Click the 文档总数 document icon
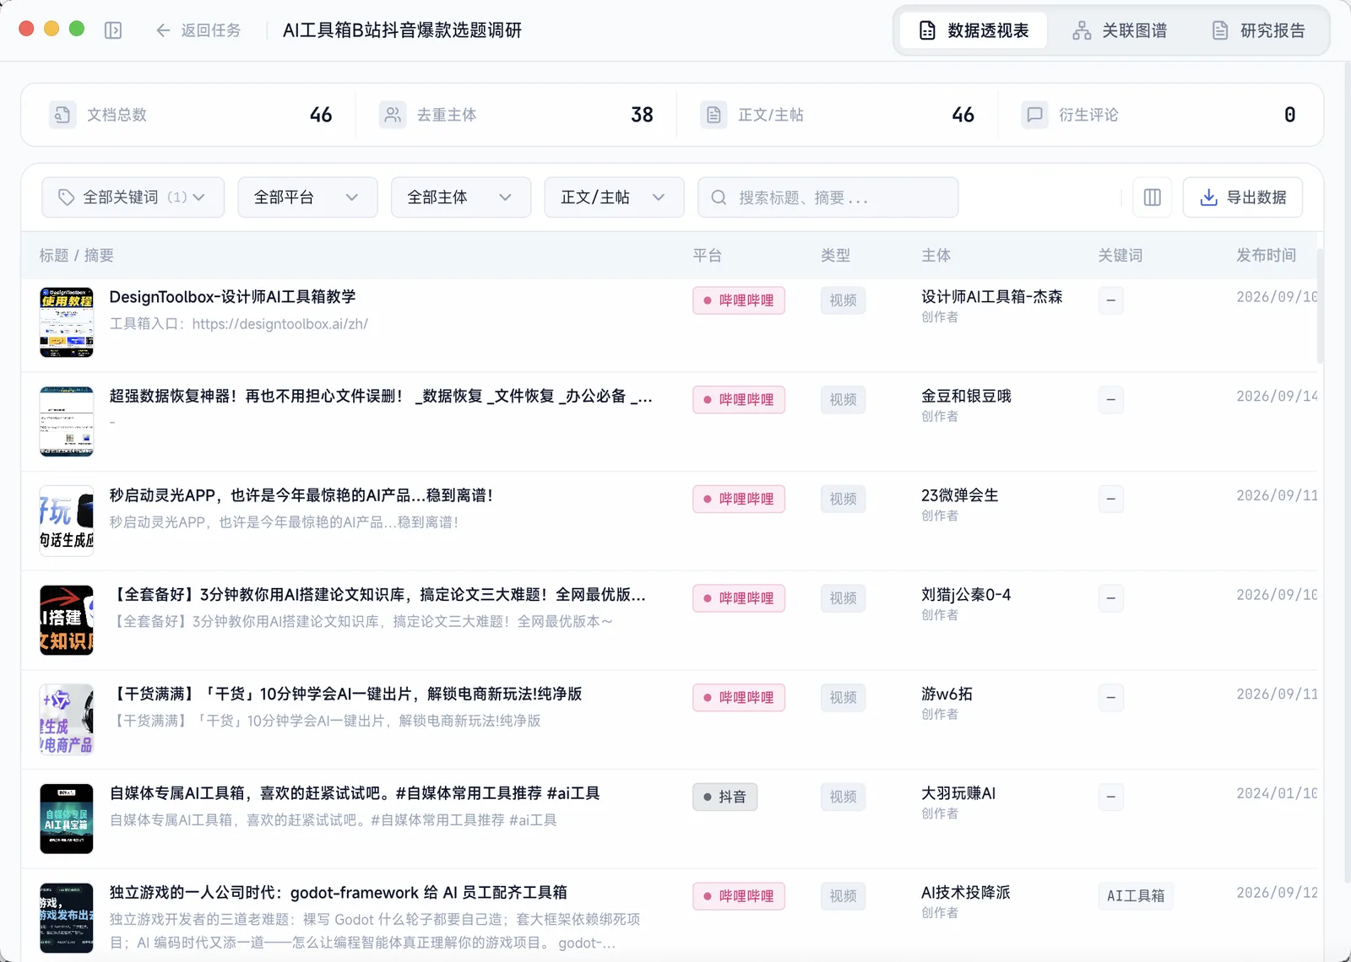1351x962 pixels. click(x=62, y=115)
